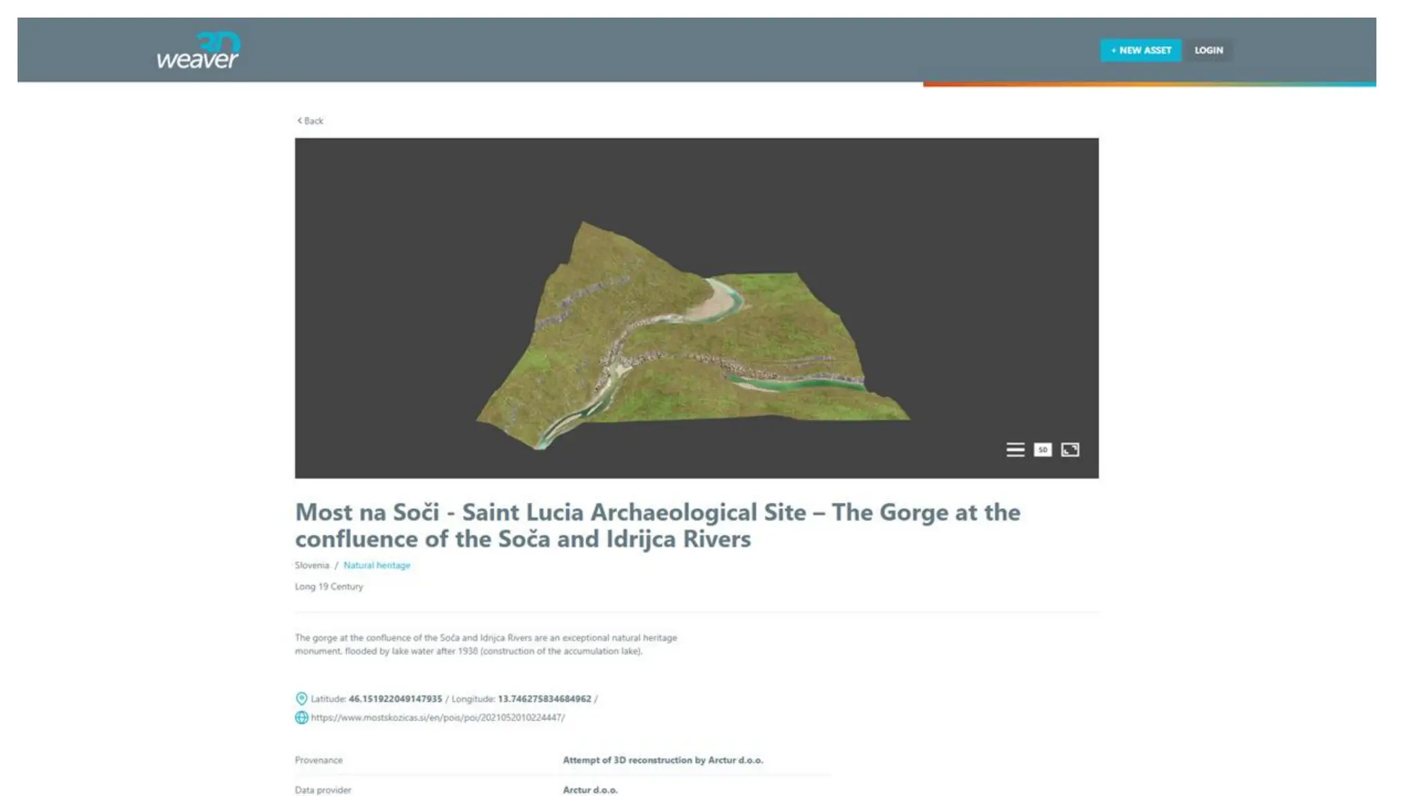Enter fullscreen mode in 3D viewer
The height and width of the screenshot is (796, 1415).
click(x=1070, y=450)
